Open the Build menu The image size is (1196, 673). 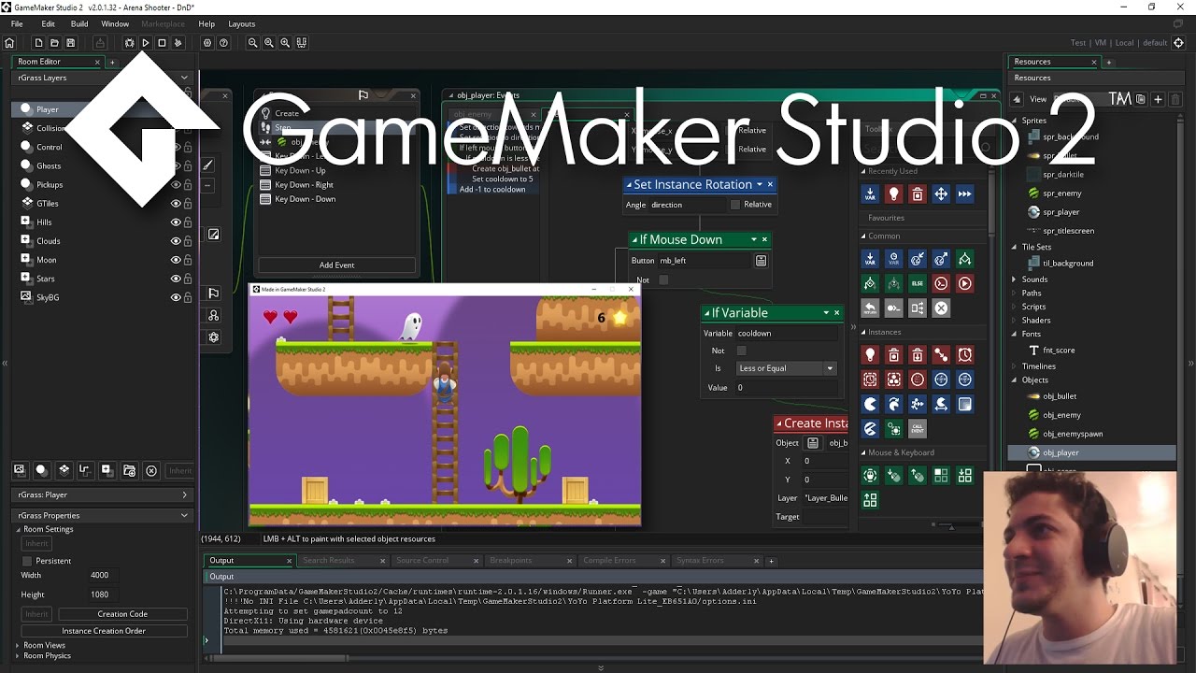[x=79, y=23]
